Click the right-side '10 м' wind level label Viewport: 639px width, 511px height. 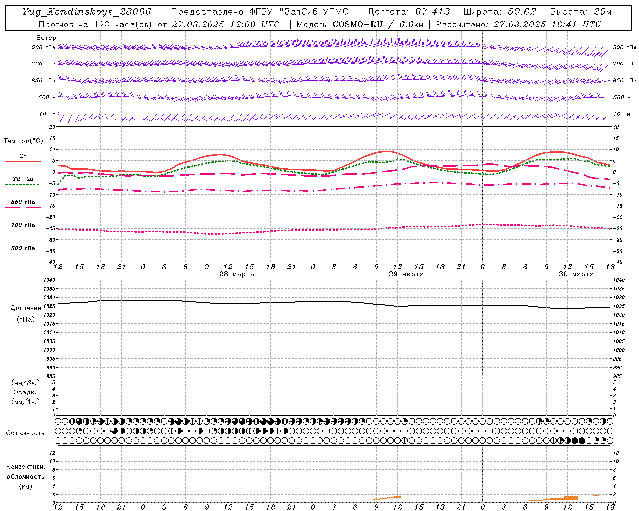[x=622, y=114]
